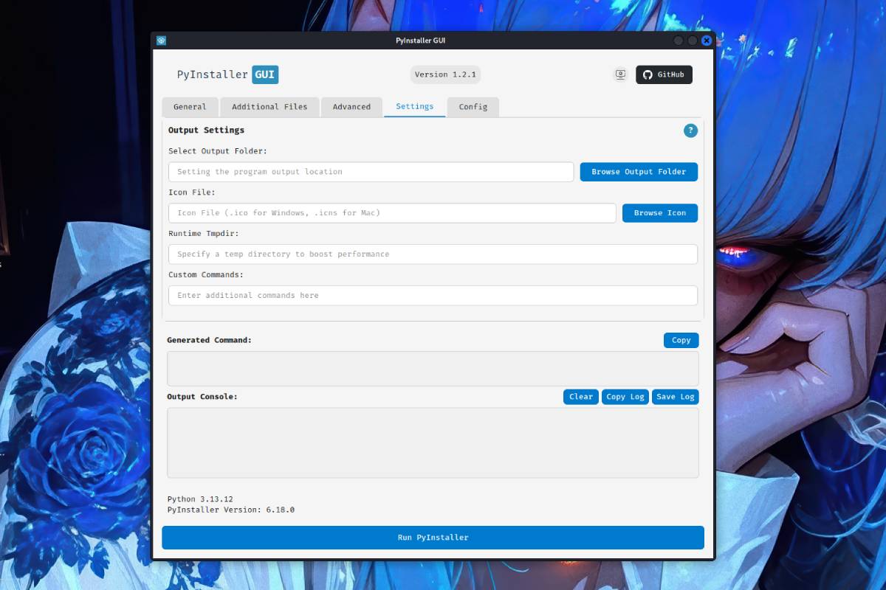
Task: Click the Copy Log button
Action: point(625,397)
